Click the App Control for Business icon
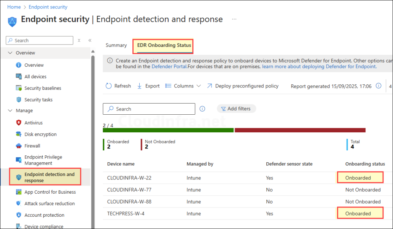Screen dimensions: 393x229 (x=18, y=192)
